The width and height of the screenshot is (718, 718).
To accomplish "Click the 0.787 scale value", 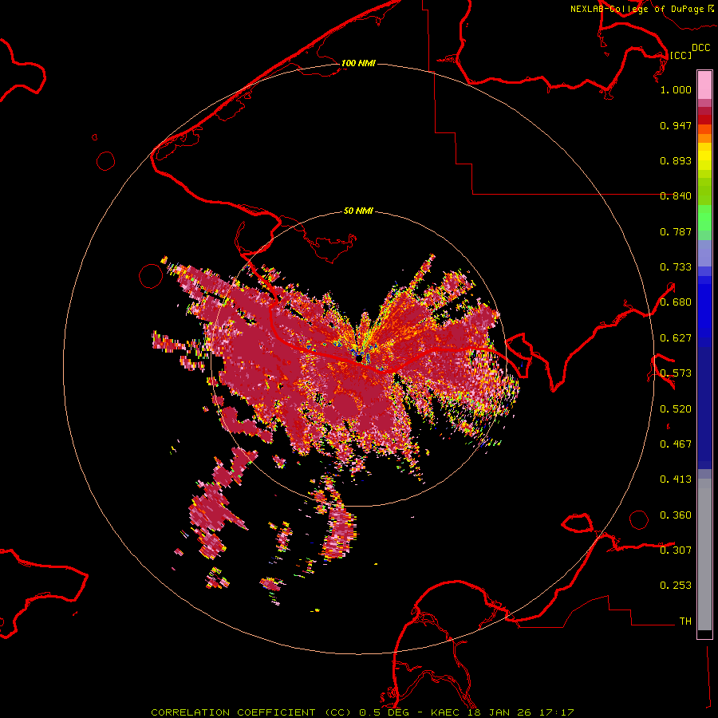I will click(x=676, y=231).
